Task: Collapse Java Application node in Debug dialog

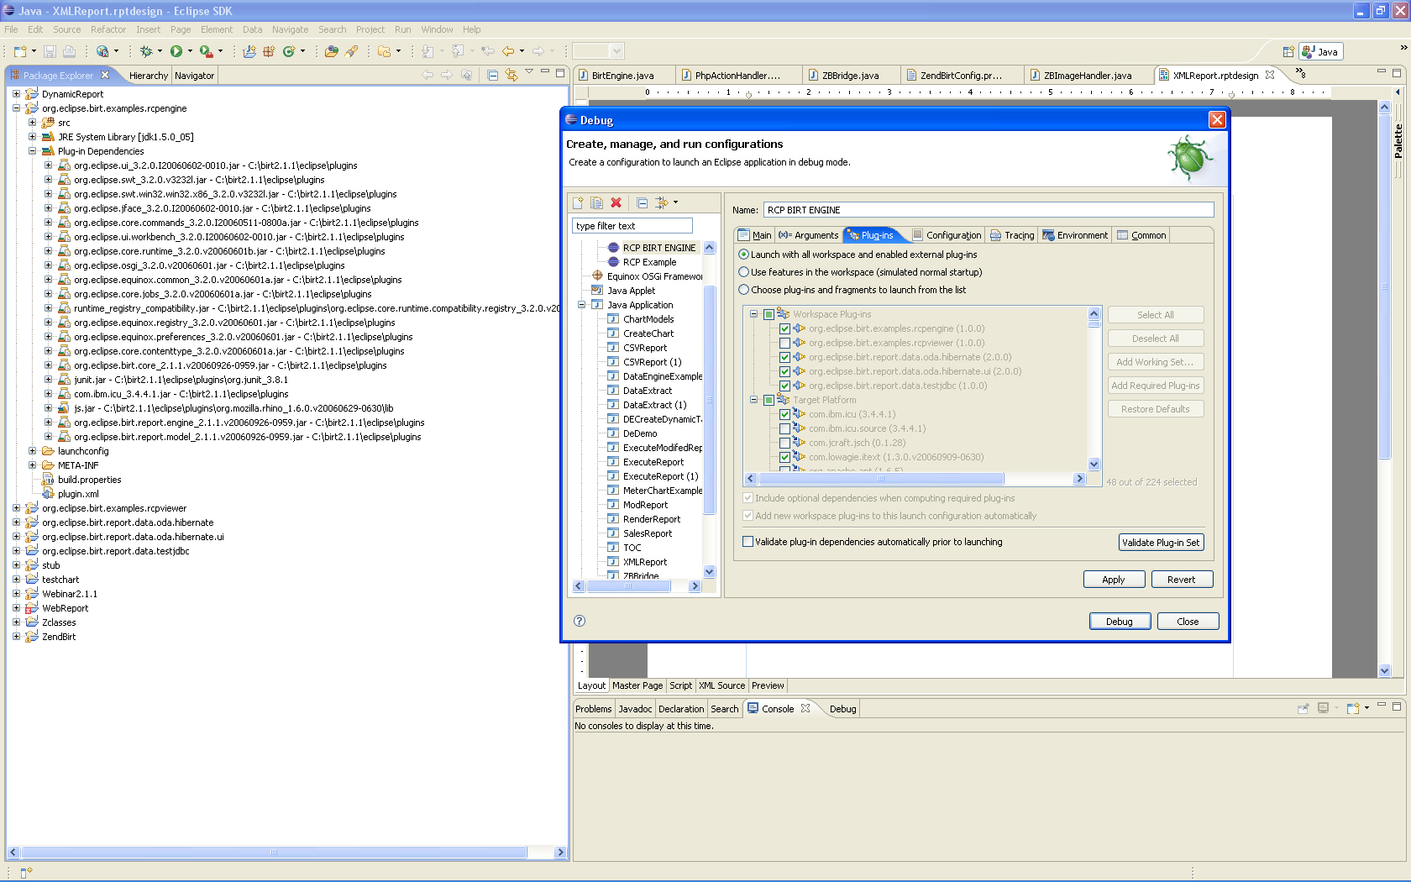Action: pos(581,305)
